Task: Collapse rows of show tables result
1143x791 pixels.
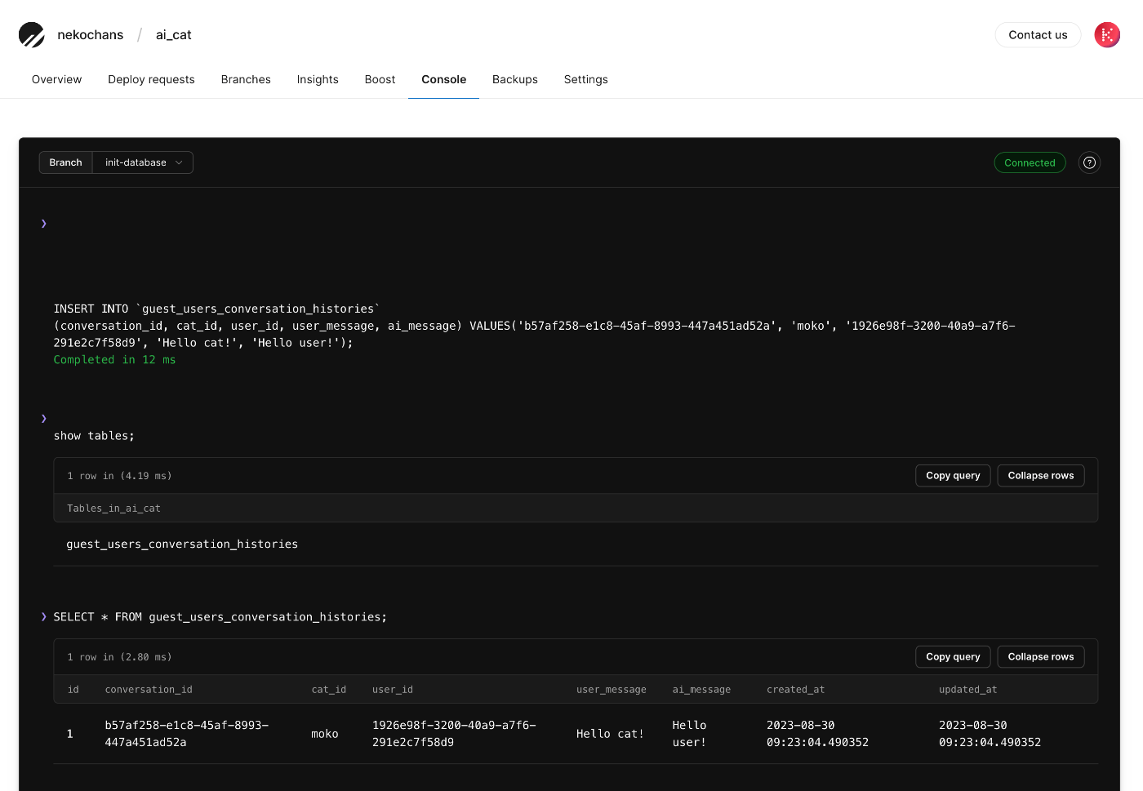Action: tap(1041, 476)
